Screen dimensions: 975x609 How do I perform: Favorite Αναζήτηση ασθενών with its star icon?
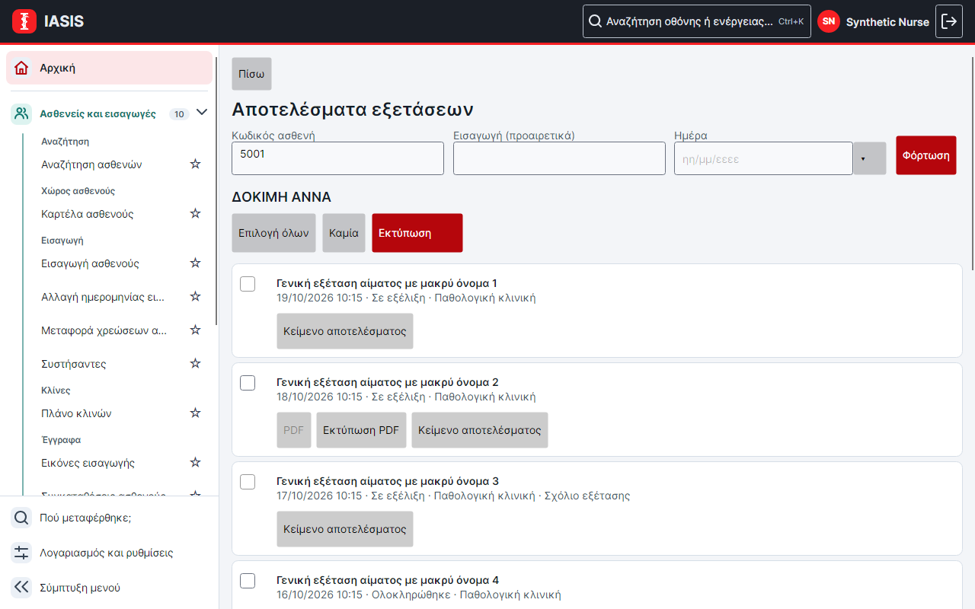click(x=195, y=164)
